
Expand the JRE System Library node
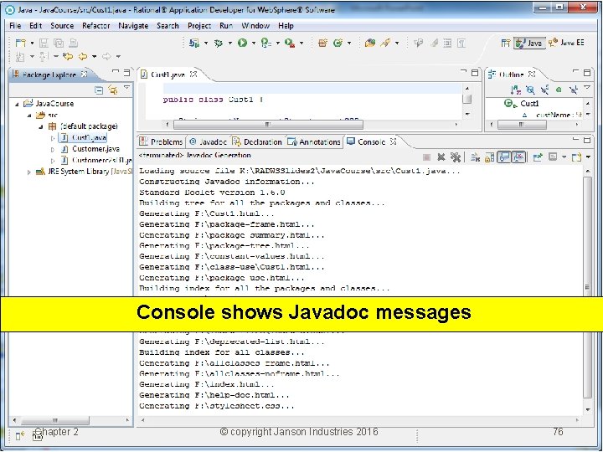pyautogui.click(x=28, y=172)
